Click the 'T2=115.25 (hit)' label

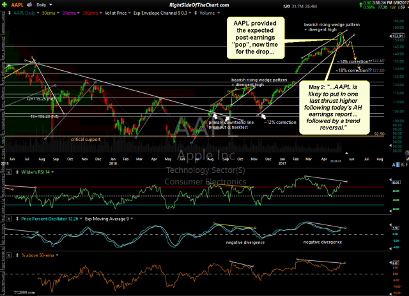coord(40,99)
